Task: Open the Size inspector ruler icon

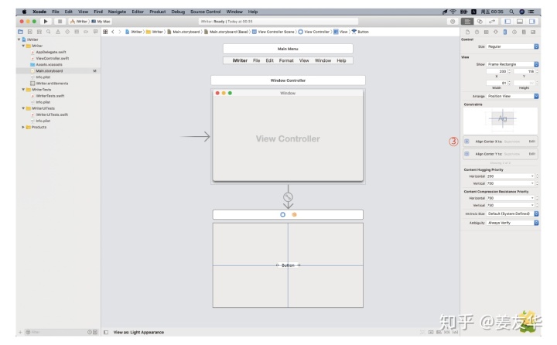Action: tap(504, 32)
